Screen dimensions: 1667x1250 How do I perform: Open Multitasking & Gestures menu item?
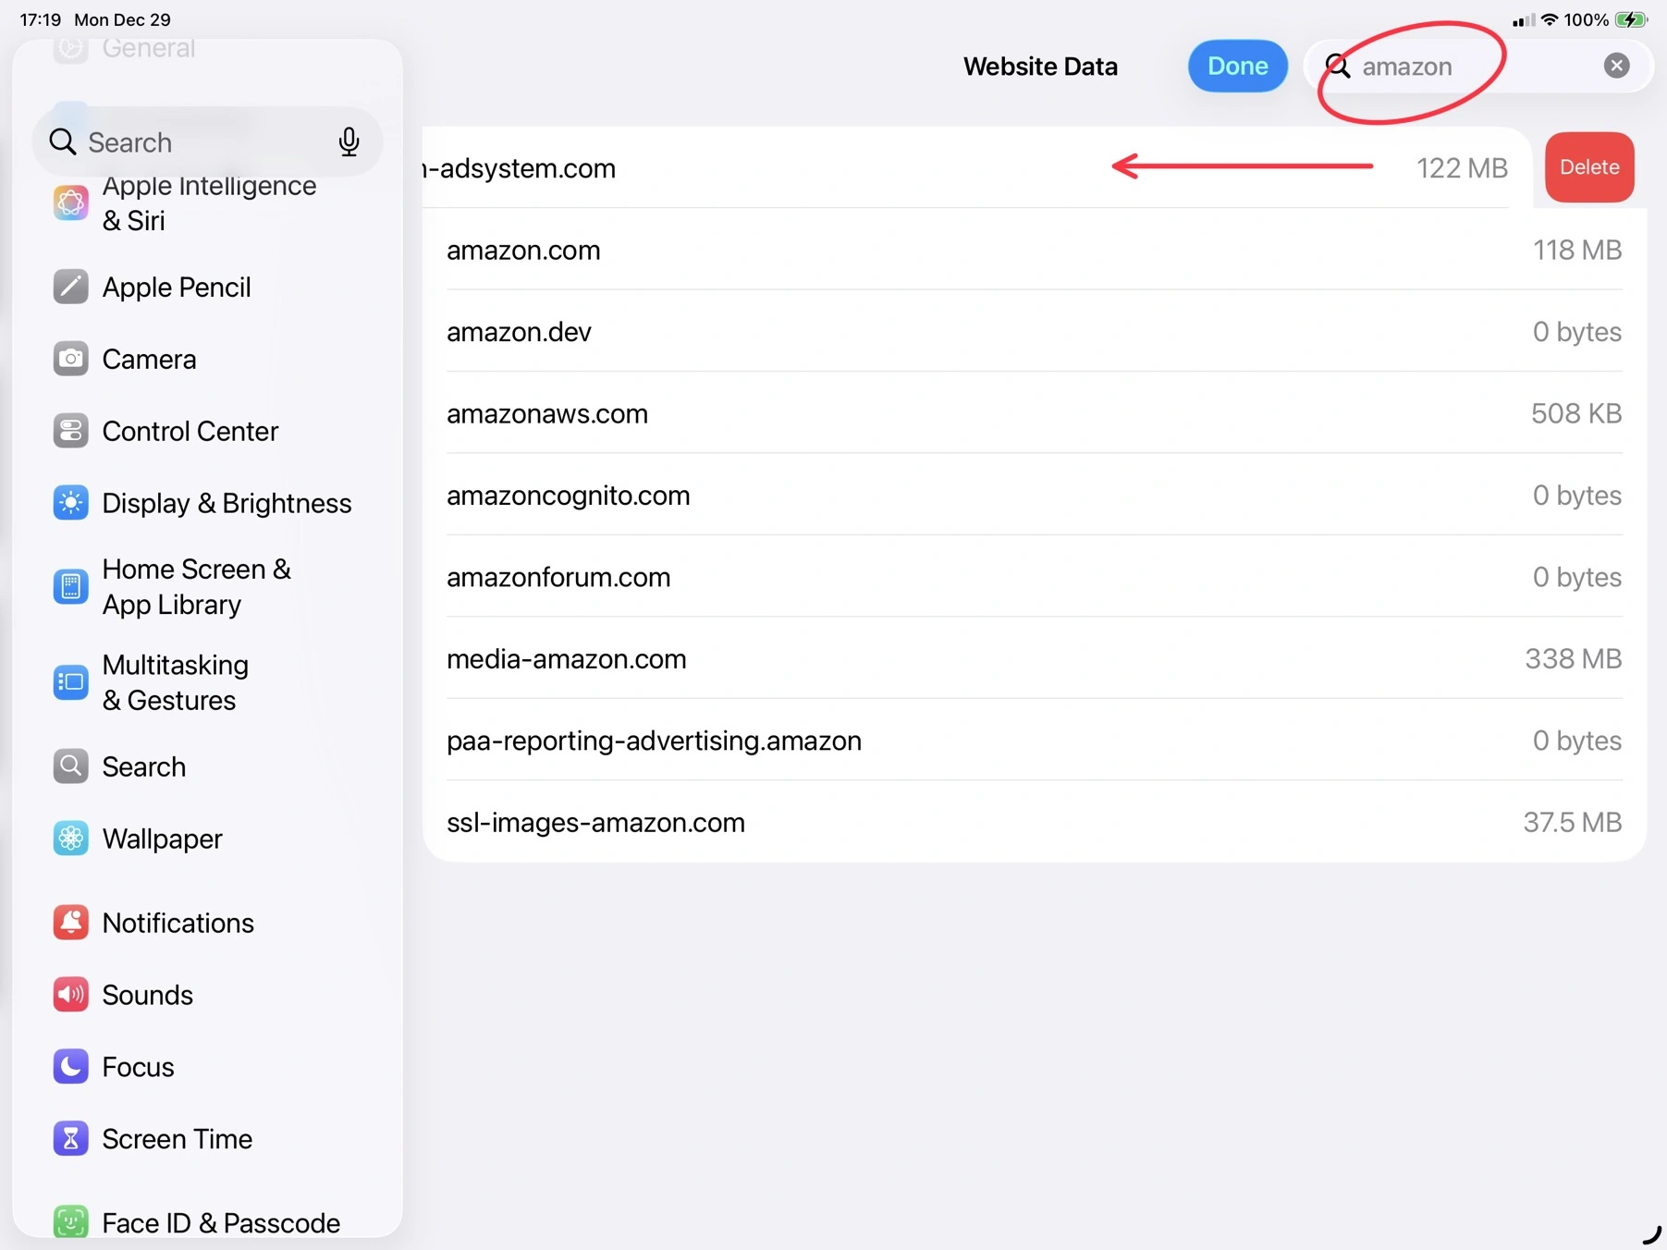176,682
